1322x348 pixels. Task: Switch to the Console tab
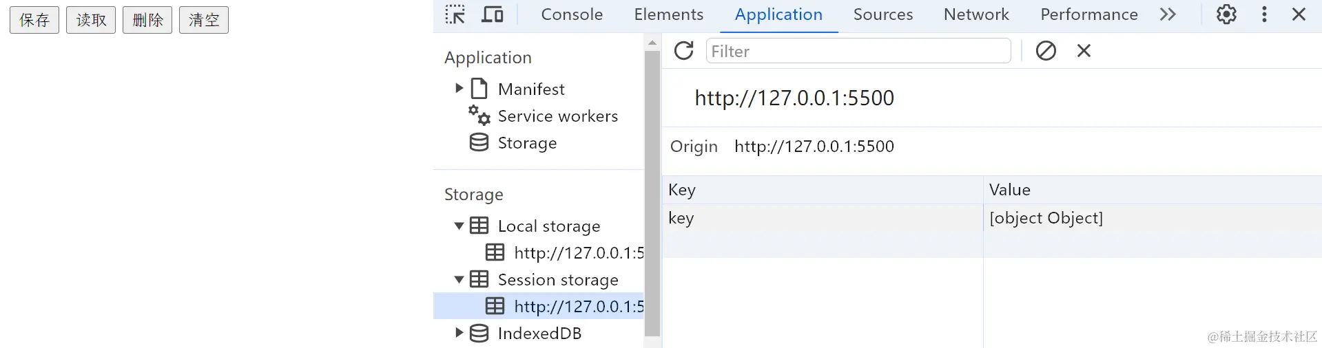click(x=572, y=14)
